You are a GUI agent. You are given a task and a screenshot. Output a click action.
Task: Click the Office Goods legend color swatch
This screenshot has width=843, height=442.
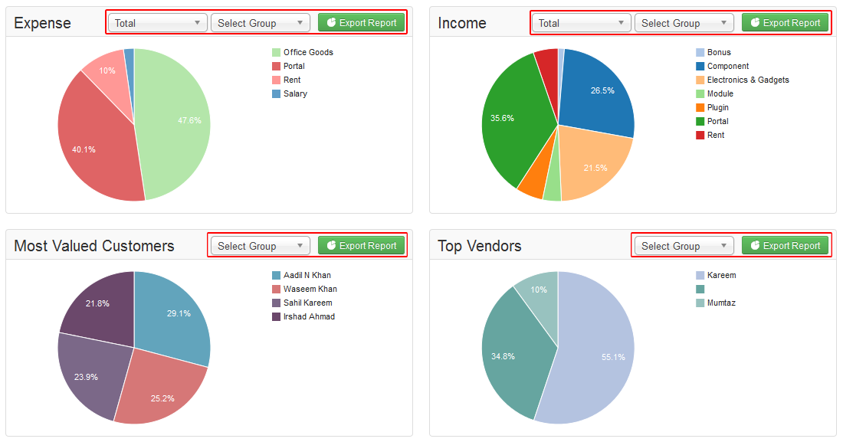pos(277,52)
